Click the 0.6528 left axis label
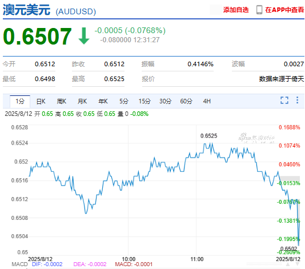Screen dimensions: 305x269 [x=19, y=127]
